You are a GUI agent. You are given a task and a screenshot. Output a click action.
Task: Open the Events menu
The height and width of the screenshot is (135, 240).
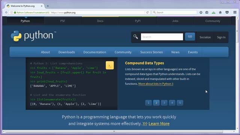(x=193, y=52)
